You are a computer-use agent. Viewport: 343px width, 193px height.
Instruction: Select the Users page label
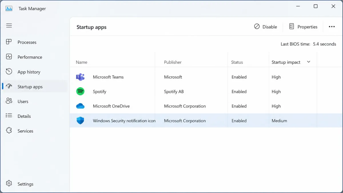tap(23, 102)
